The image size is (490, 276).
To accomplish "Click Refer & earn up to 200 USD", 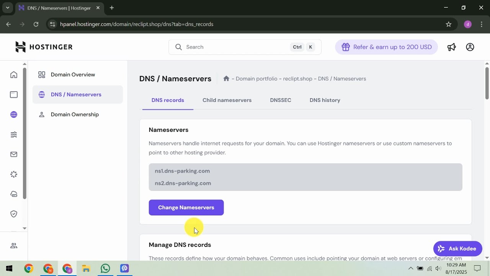I will [x=386, y=47].
